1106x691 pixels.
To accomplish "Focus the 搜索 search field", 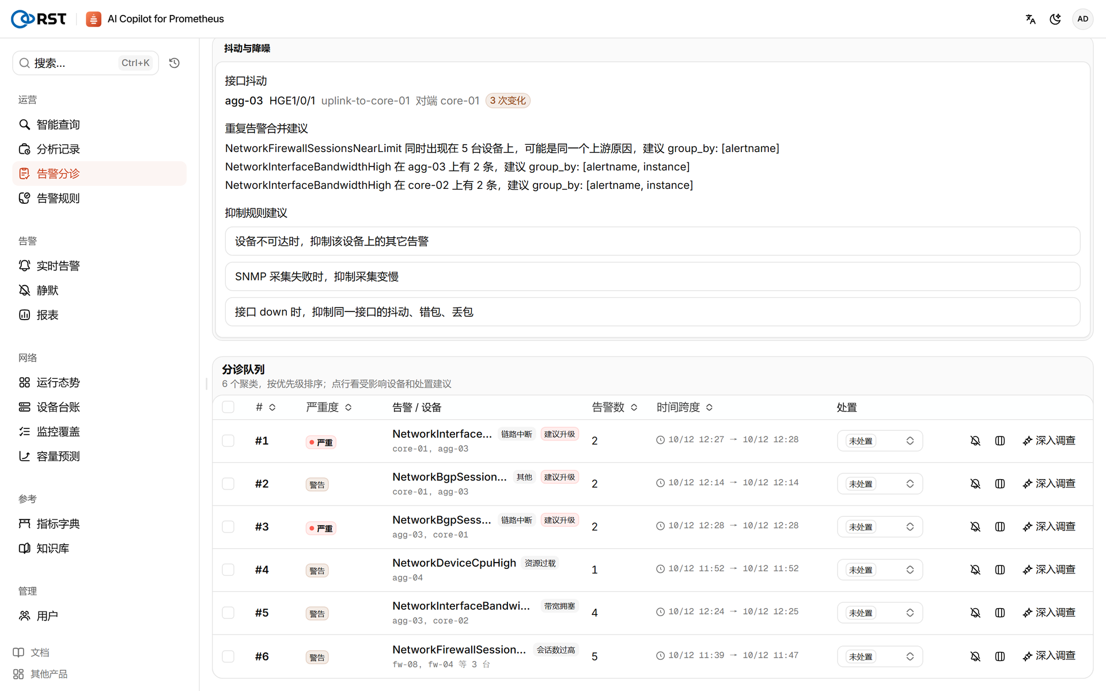I will point(85,63).
